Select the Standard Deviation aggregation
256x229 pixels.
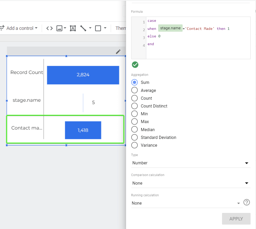(x=135, y=137)
